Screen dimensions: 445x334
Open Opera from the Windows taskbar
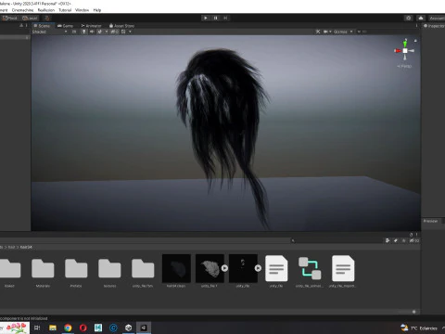pyautogui.click(x=83, y=328)
